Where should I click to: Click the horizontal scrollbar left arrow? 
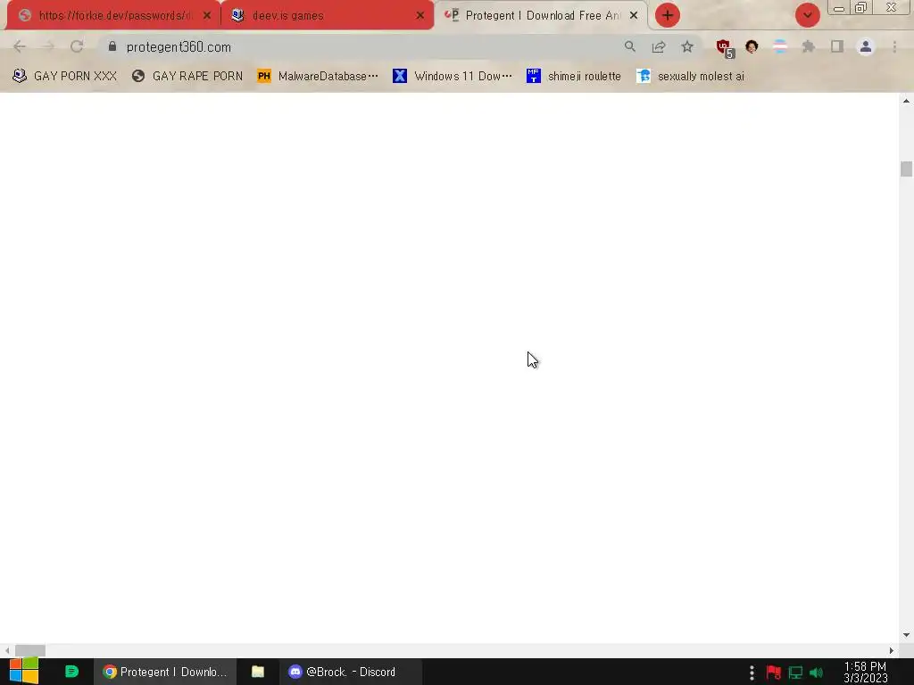point(6,650)
